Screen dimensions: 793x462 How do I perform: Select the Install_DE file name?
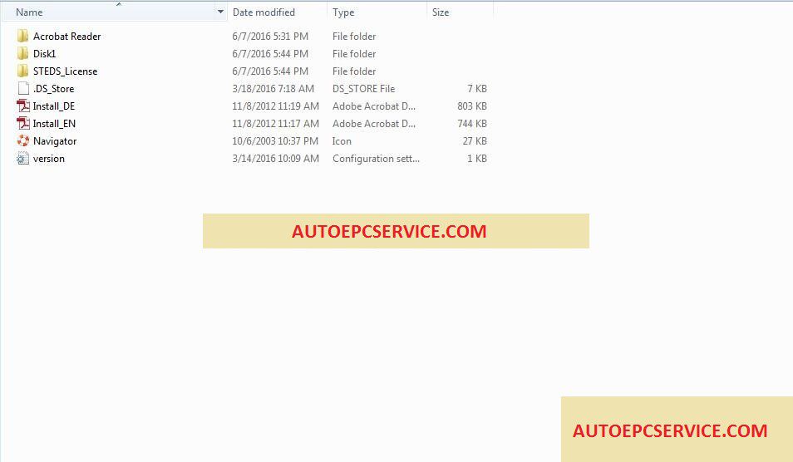click(53, 106)
